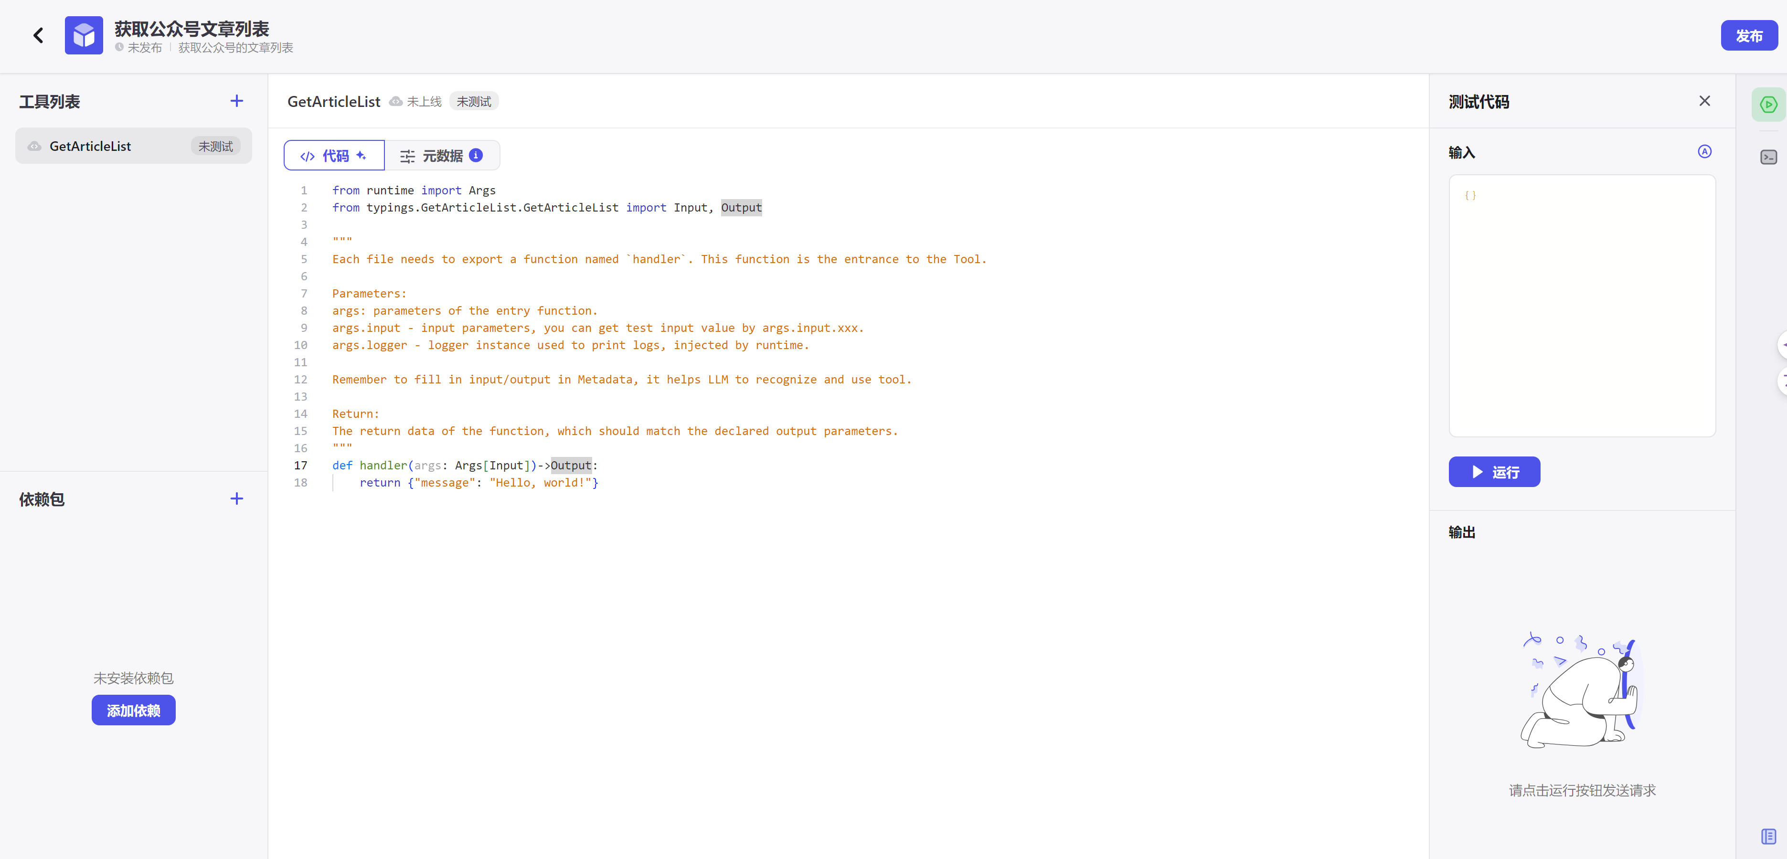
Task: Open the docs icon at bottom right
Action: (x=1768, y=836)
